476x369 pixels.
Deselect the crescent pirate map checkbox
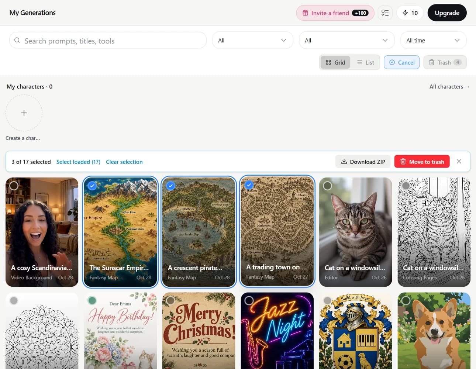170,186
